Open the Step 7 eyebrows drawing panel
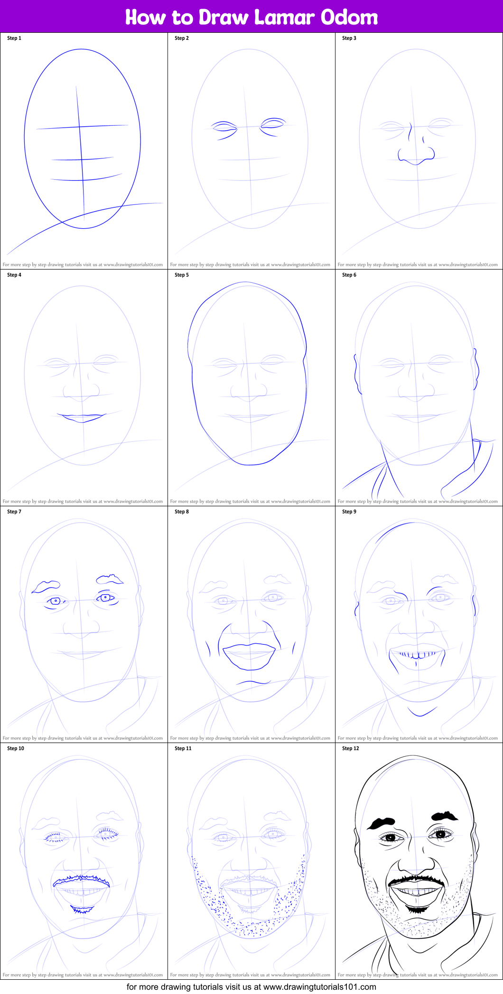The width and height of the screenshot is (503, 994). pyautogui.click(x=84, y=624)
